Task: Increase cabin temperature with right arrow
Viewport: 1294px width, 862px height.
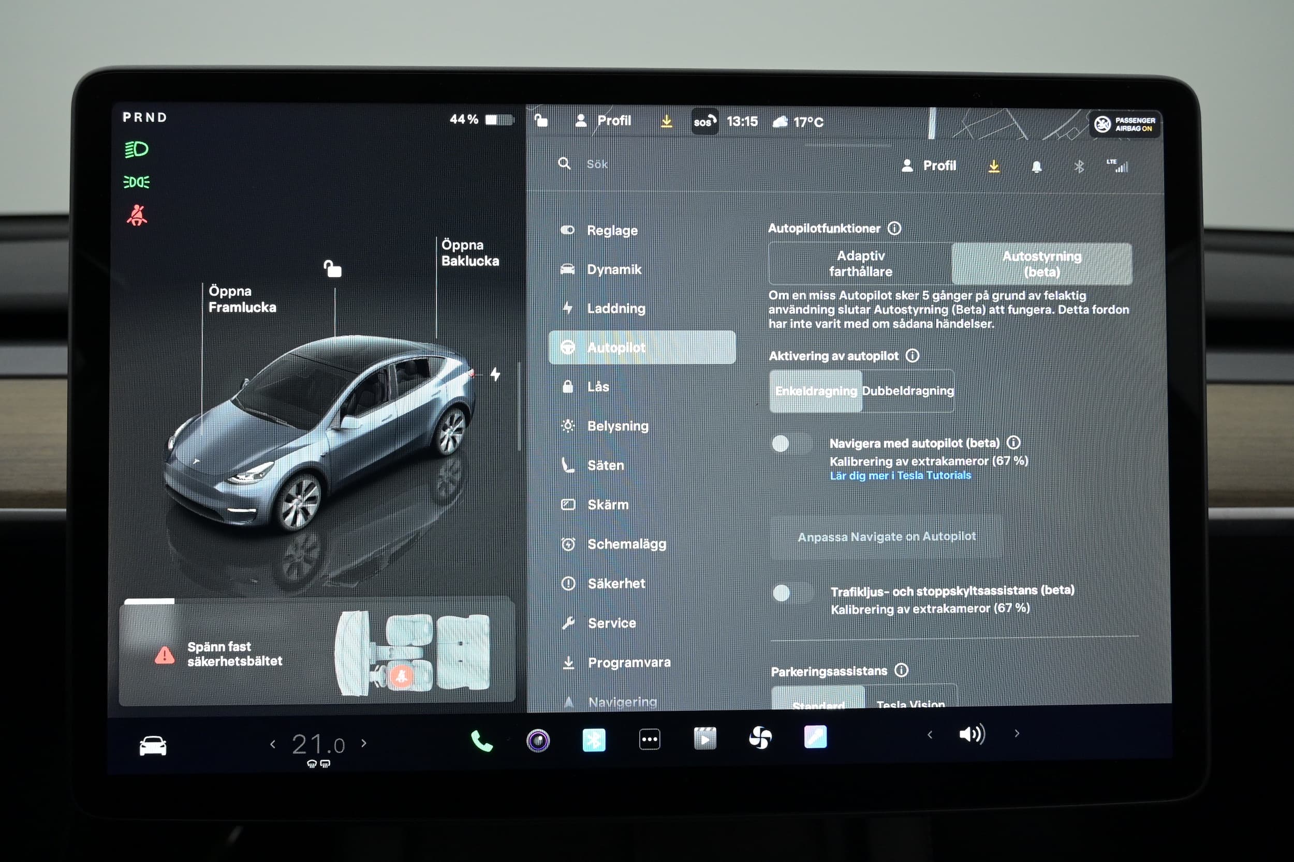Action: (364, 743)
